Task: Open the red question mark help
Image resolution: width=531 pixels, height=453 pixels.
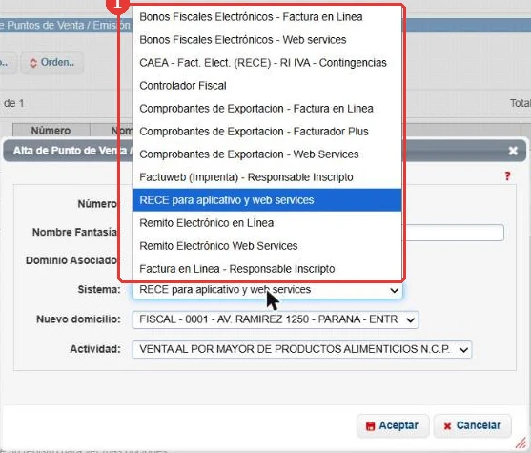Action: (507, 176)
